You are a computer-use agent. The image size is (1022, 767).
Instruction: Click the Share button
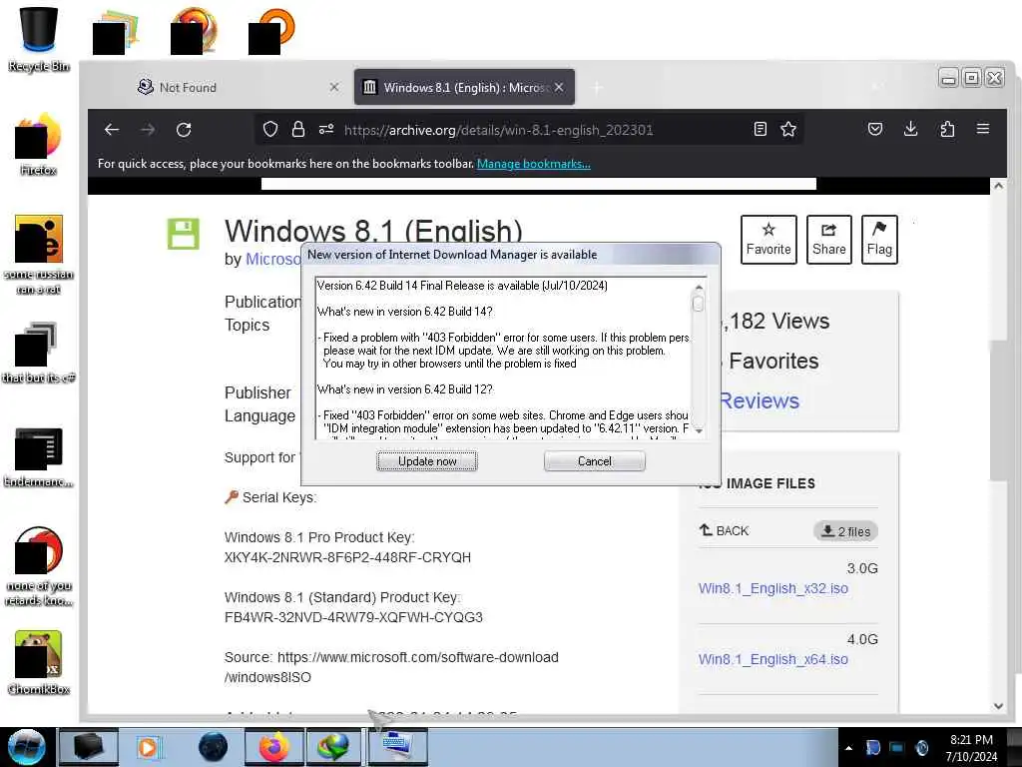click(829, 240)
